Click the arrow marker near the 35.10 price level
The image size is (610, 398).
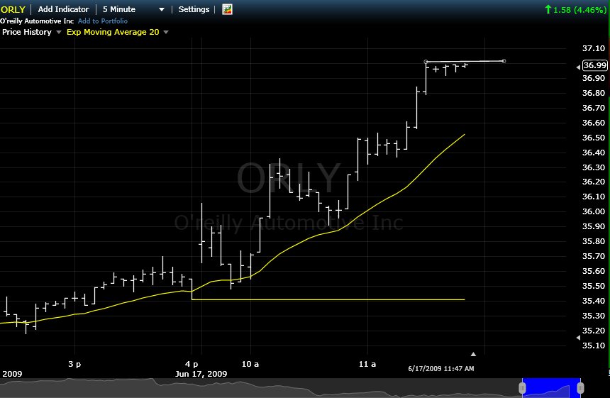[x=578, y=338]
